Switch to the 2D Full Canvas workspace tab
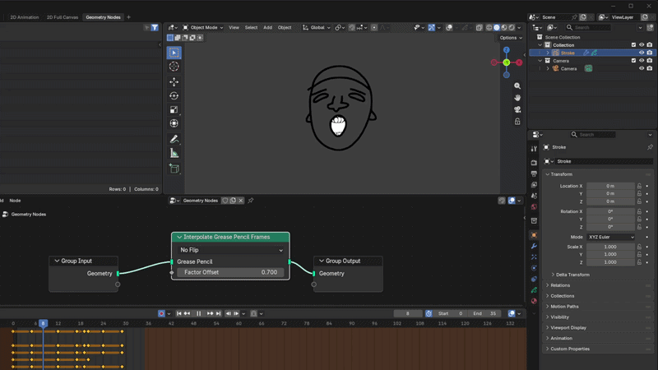Image resolution: width=658 pixels, height=370 pixels. 63,17
